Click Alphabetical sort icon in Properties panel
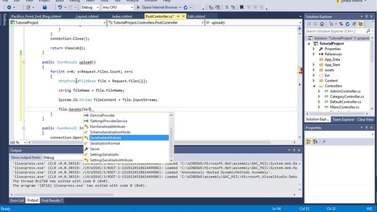The width and height of the screenshot is (377, 212). click(316, 142)
